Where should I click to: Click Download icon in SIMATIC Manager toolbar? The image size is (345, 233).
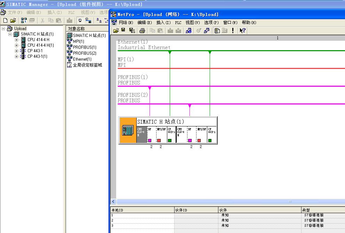click(70, 21)
